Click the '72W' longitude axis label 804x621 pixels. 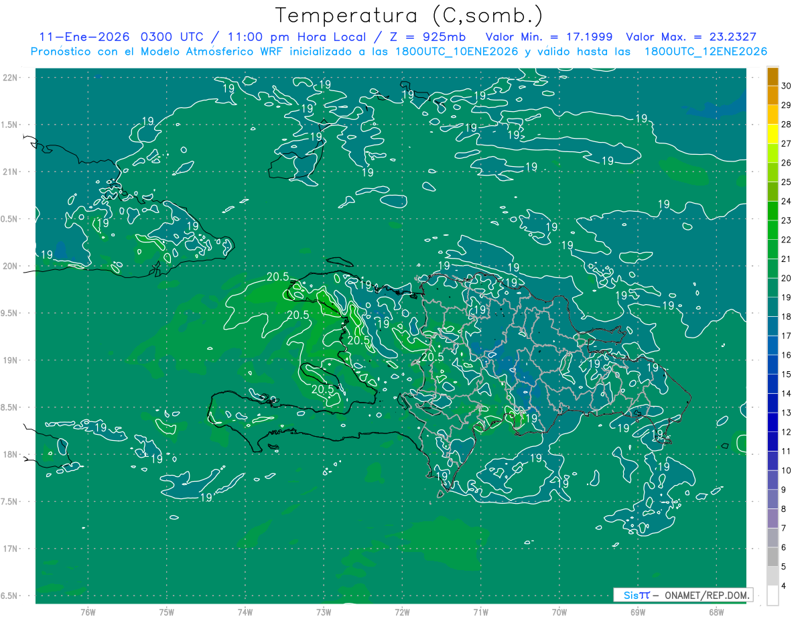pyautogui.click(x=402, y=612)
